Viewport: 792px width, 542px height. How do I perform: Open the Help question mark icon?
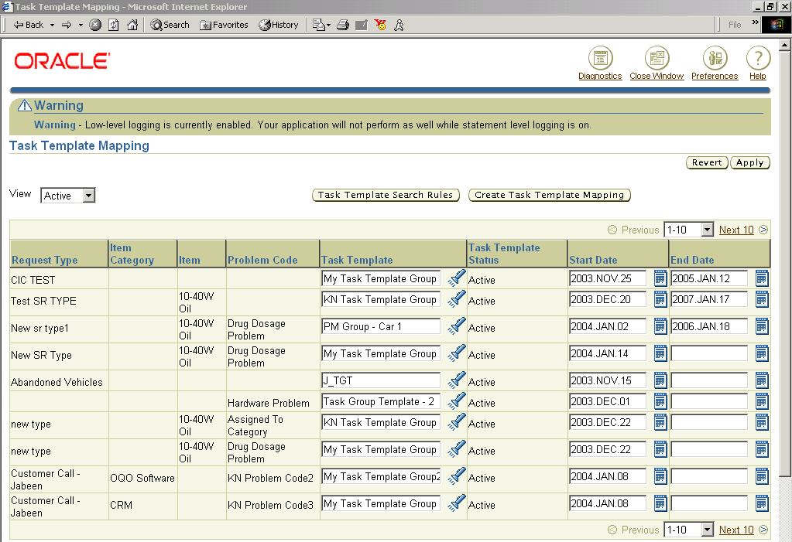(758, 58)
